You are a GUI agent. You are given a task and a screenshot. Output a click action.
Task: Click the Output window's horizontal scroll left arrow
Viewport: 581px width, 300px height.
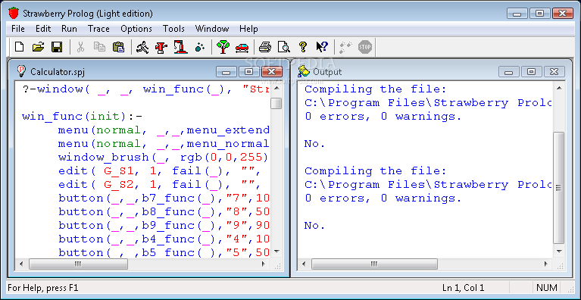(x=304, y=264)
